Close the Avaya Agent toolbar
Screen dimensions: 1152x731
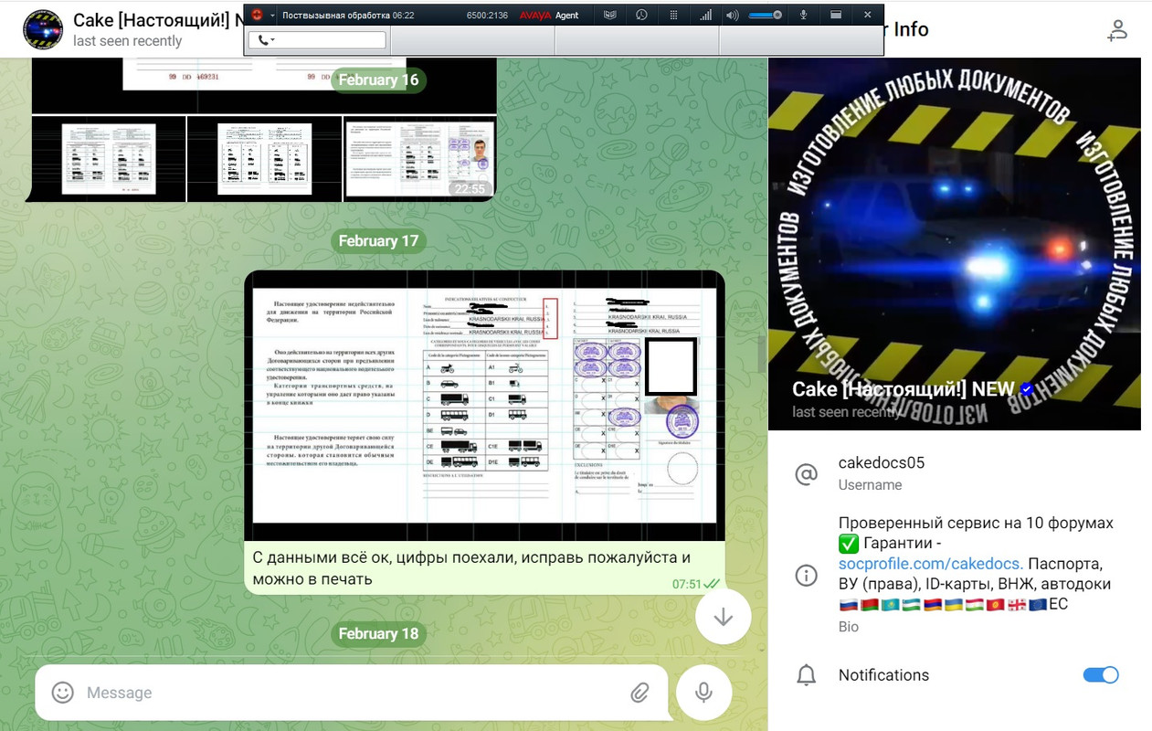(x=868, y=15)
